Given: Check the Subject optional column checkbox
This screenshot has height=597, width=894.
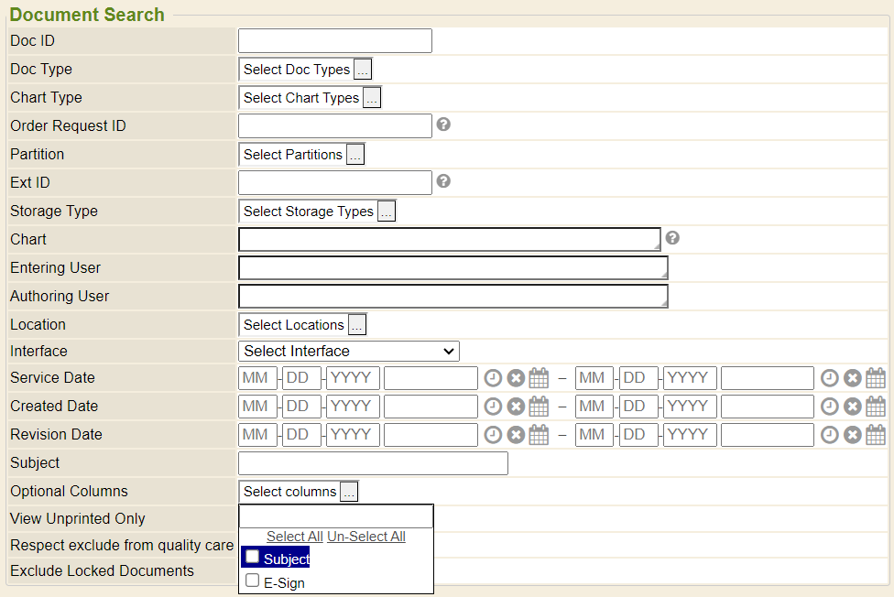Looking at the screenshot, I should (x=253, y=557).
